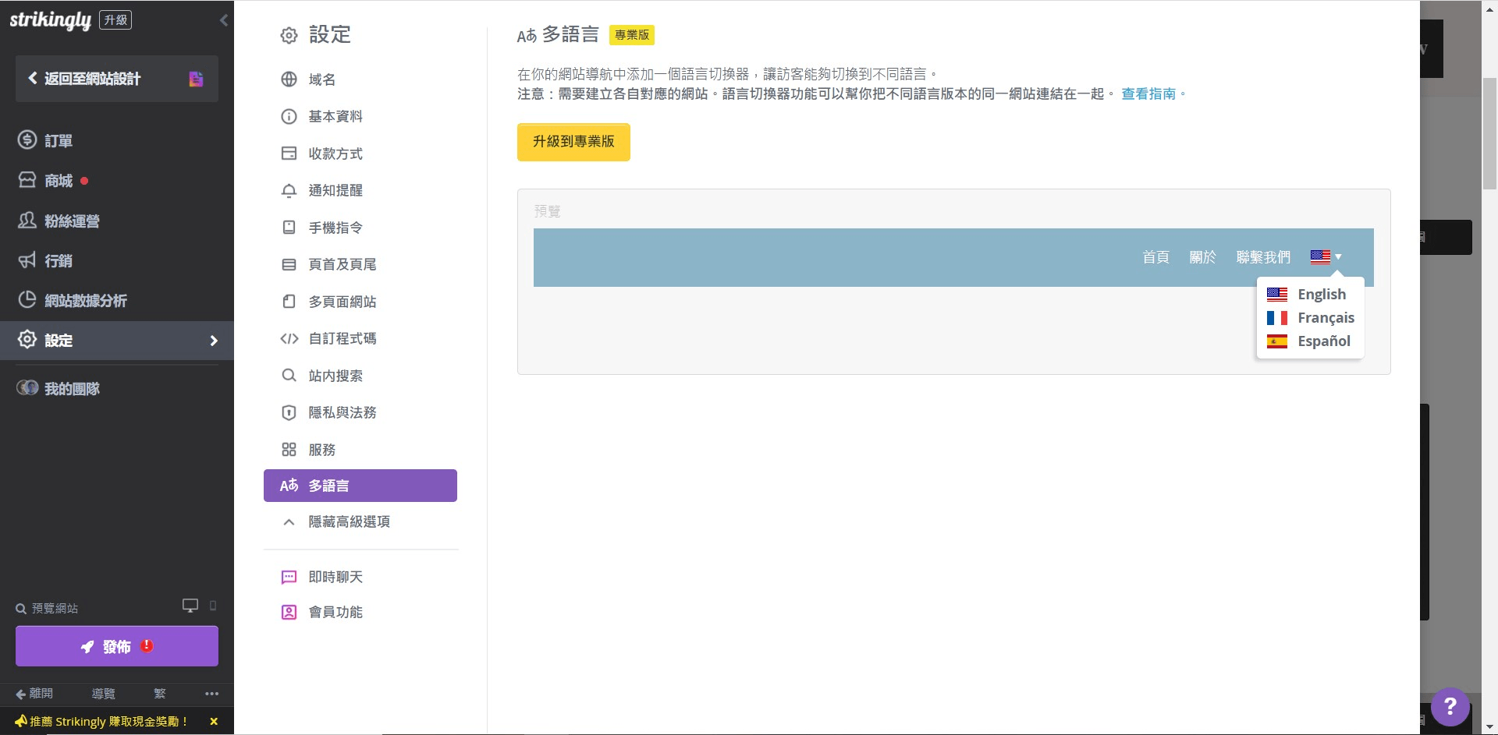Open the 查看指南 guide link
Image resolution: width=1498 pixels, height=735 pixels.
coord(1148,94)
